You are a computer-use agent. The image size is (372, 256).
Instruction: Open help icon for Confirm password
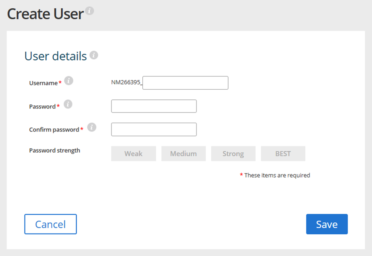92,127
